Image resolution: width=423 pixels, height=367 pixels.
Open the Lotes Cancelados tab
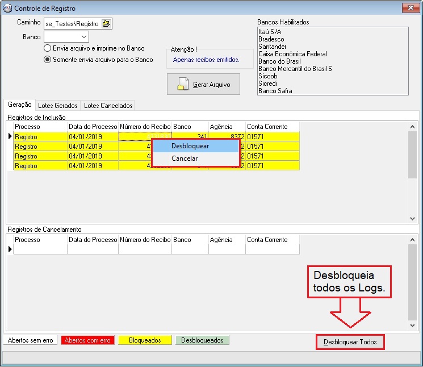[108, 106]
